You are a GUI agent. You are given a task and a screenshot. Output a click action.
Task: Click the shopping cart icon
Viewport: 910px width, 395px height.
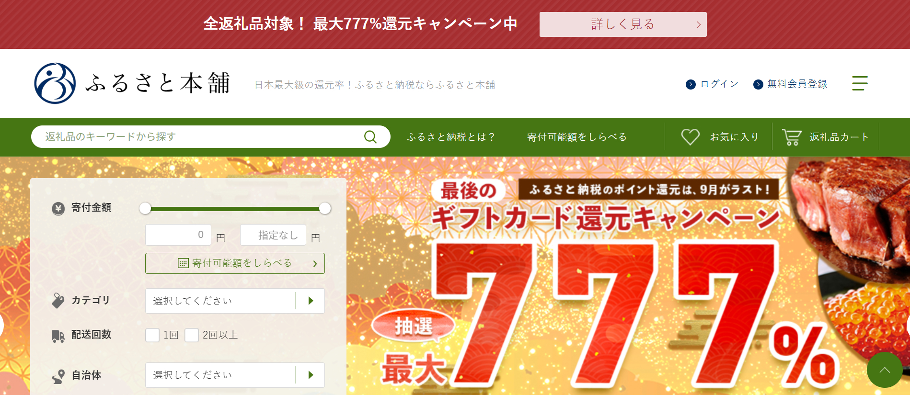[792, 137]
